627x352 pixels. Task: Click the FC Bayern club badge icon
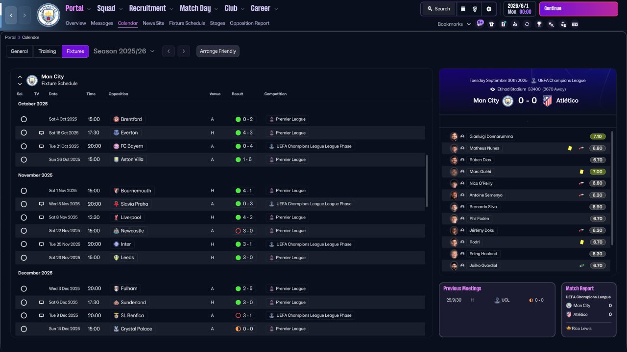pos(117,146)
